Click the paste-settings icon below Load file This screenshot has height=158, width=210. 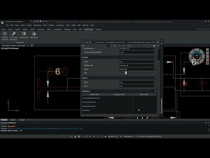[83, 46]
